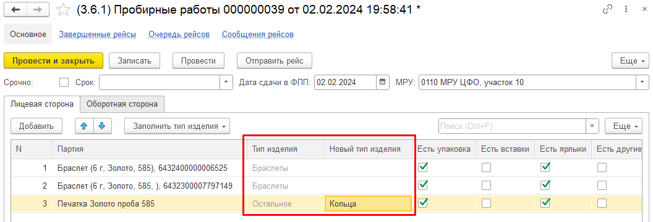Screen dimensions: 653x222
Task: Open Очередь рейсов link
Action: (179, 35)
